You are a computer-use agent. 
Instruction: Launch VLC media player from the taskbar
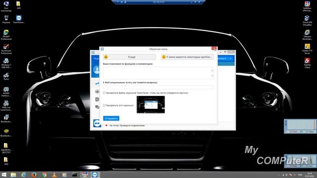54,175
